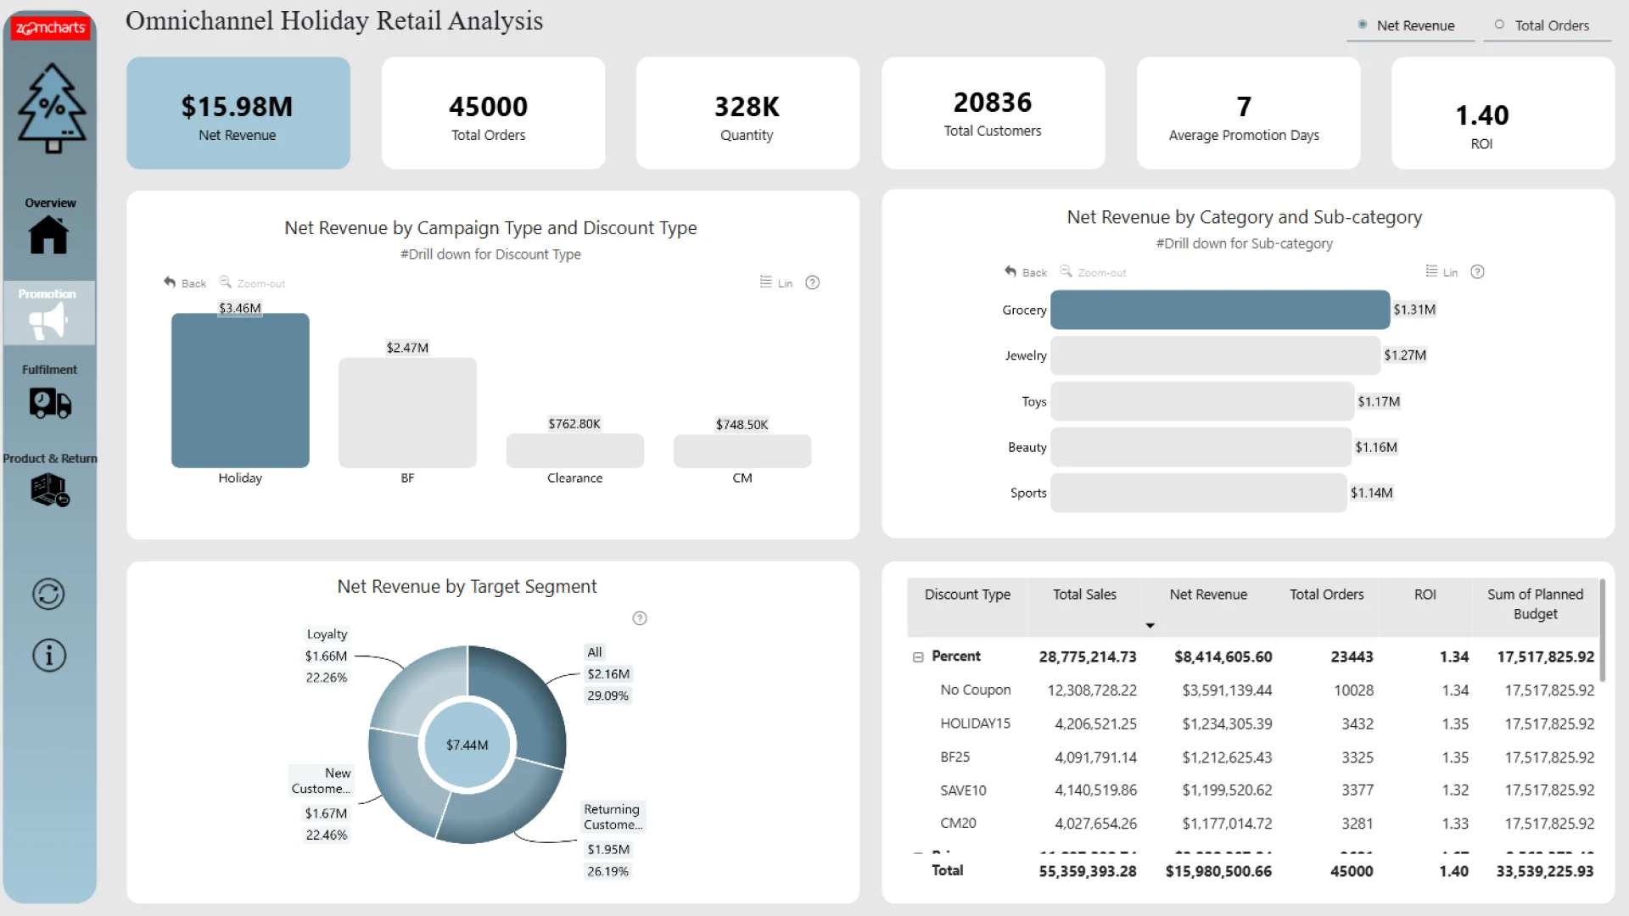Select the Net Revenue radio button
Screen dimensions: 1629x916
click(x=1363, y=25)
